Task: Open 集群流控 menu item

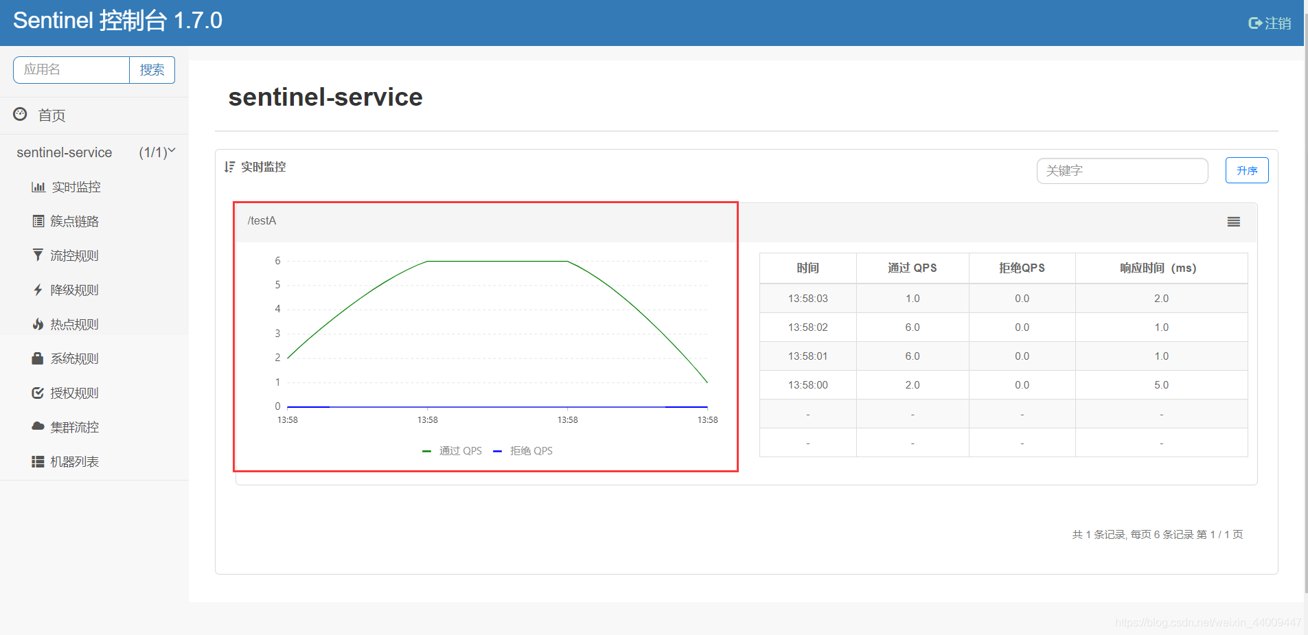Action: [x=74, y=427]
